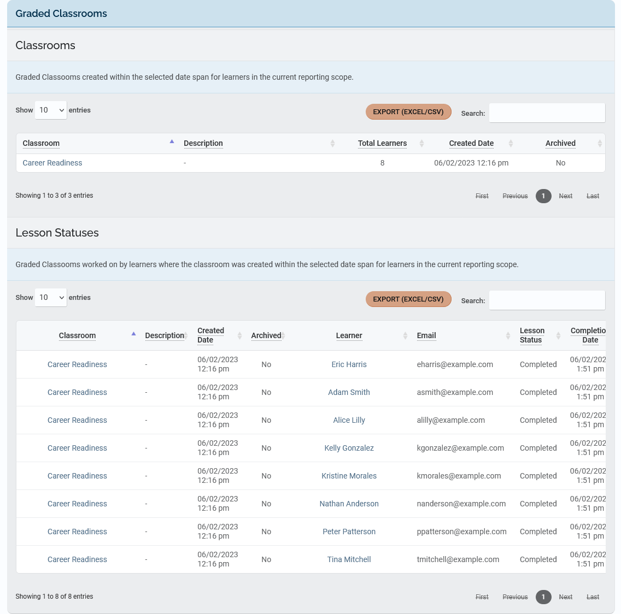The image size is (621, 614).
Task: Click Lesson Status column header
Action: pyautogui.click(x=532, y=335)
